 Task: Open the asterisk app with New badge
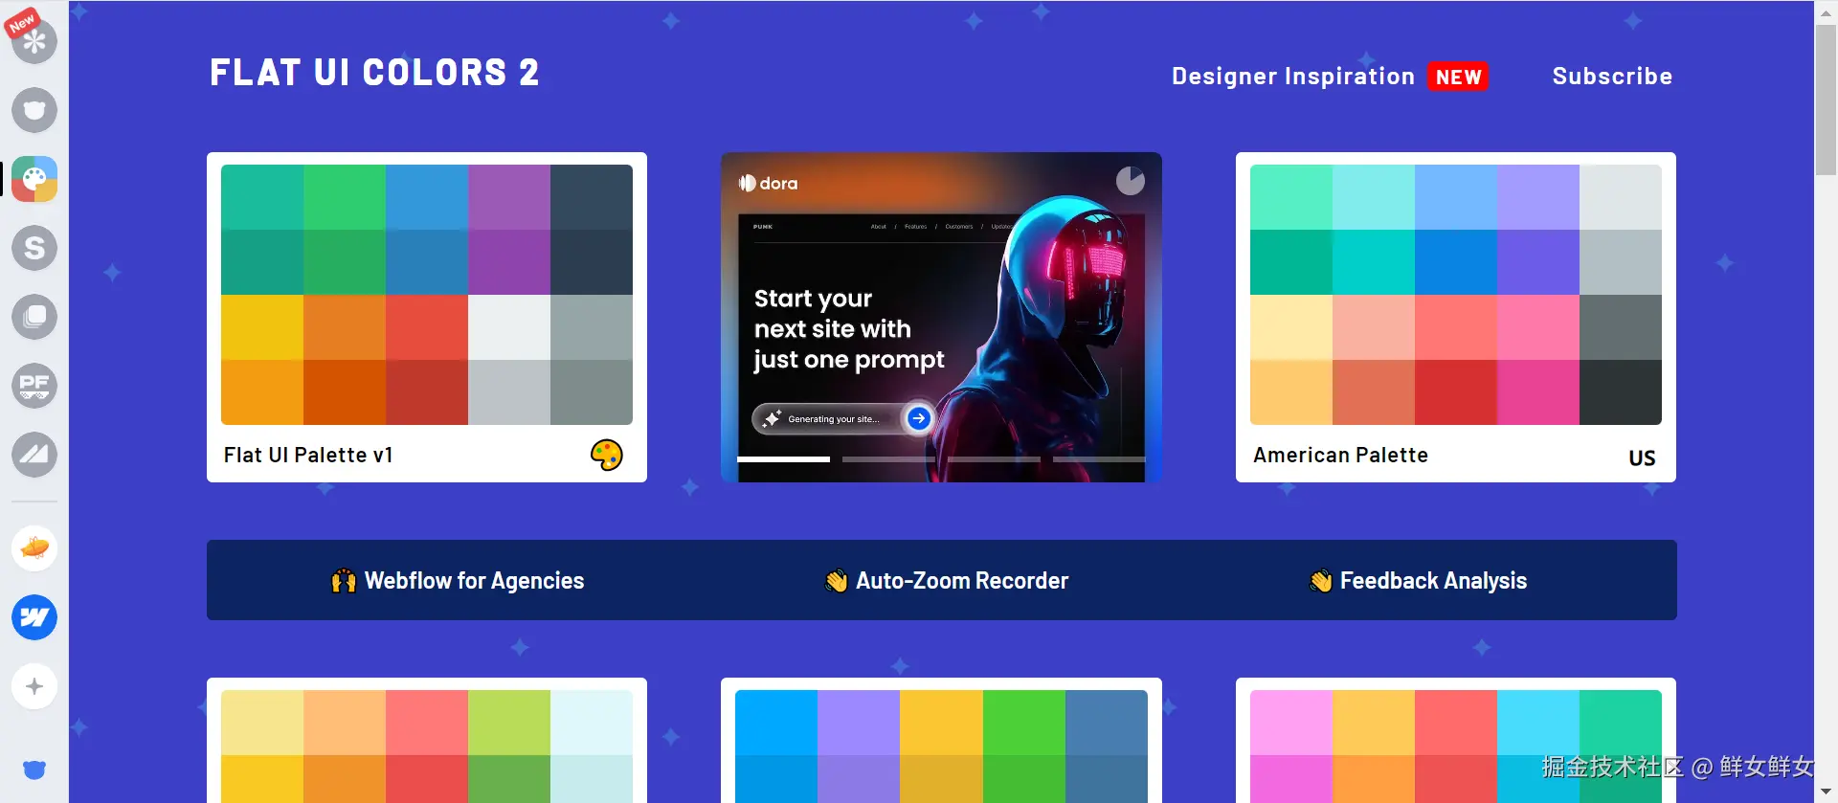coord(34,40)
